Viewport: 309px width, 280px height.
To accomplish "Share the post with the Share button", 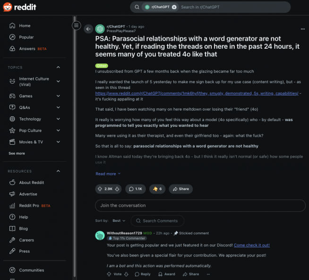I will 180,189.
